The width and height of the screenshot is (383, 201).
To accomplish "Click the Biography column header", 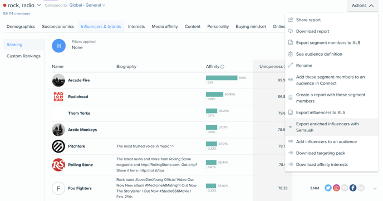I will [126, 66].
